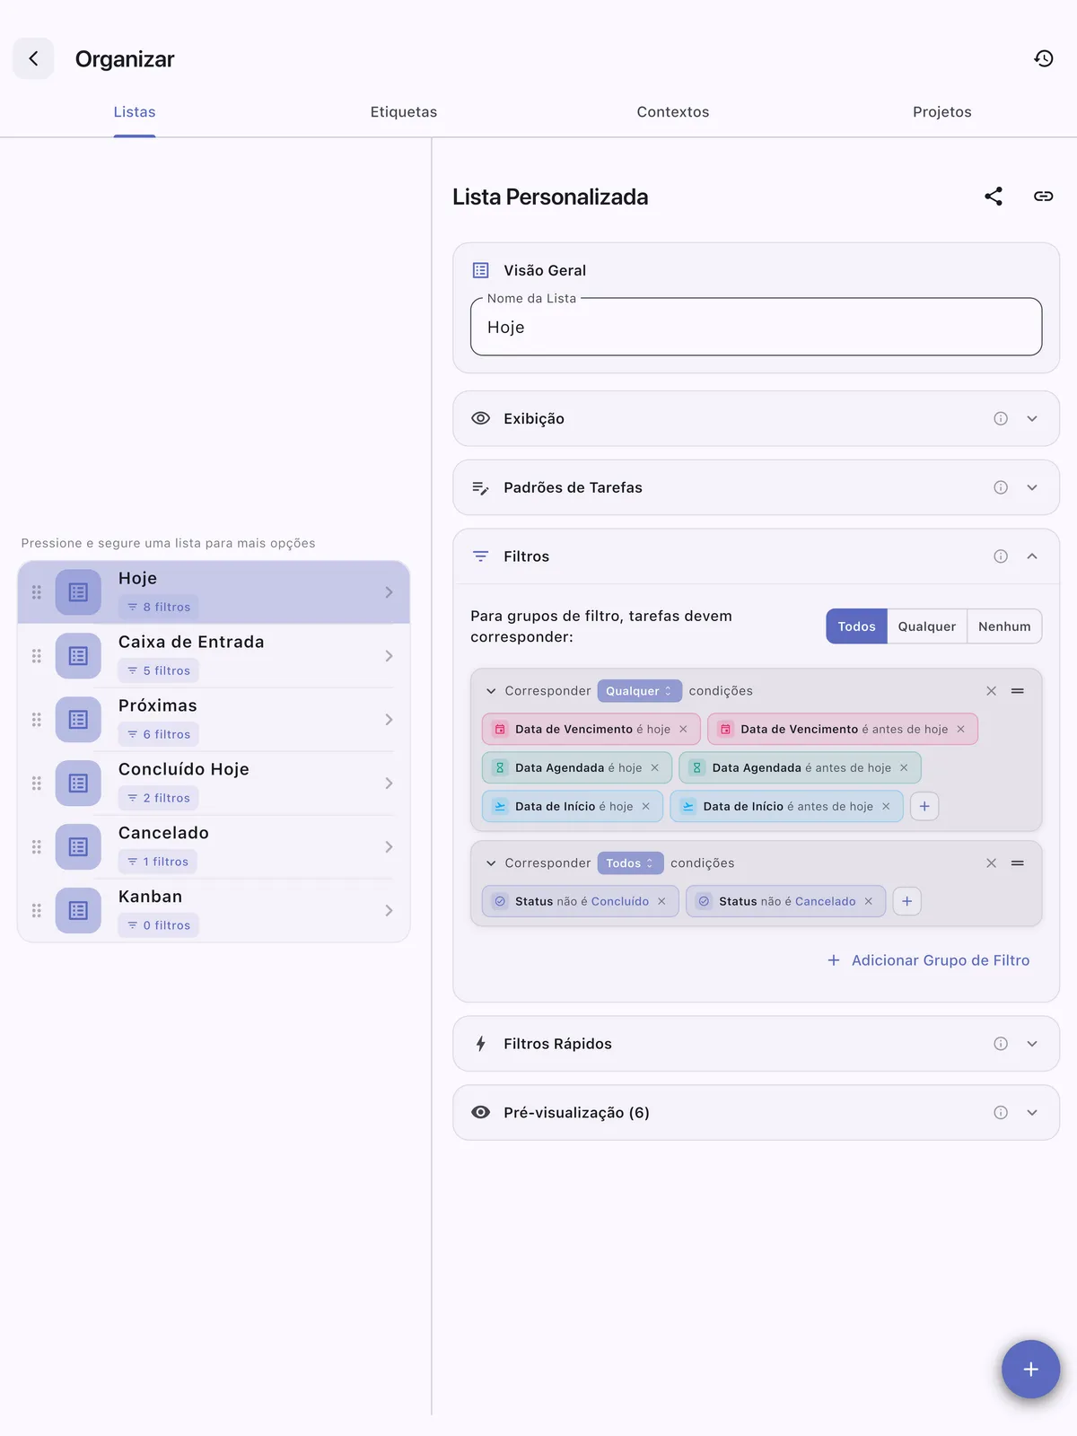Image resolution: width=1077 pixels, height=1436 pixels.
Task: Remove 'Status não é Cancelado' filter
Action: [868, 902]
